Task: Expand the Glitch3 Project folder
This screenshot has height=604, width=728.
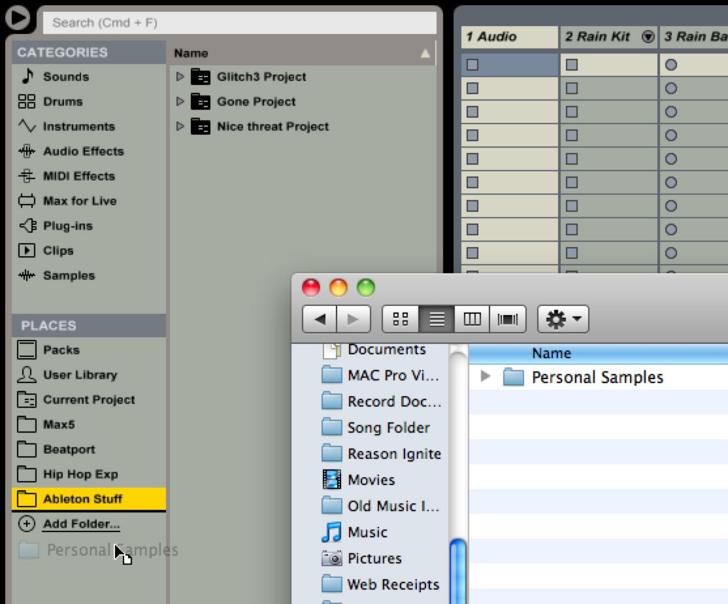Action: 180,76
